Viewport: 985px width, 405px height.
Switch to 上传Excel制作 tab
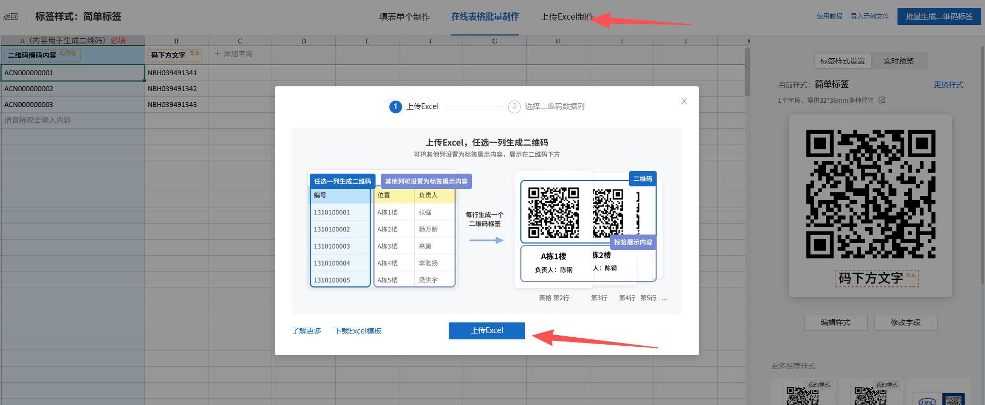pyautogui.click(x=568, y=17)
